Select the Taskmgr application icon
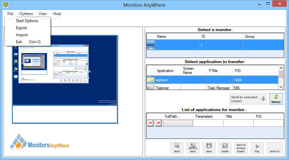289x160 pixels. coord(151,87)
